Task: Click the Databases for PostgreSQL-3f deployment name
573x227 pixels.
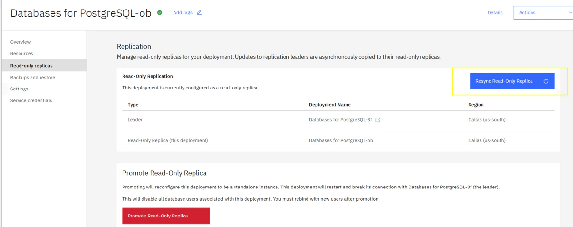Action: tap(340, 120)
